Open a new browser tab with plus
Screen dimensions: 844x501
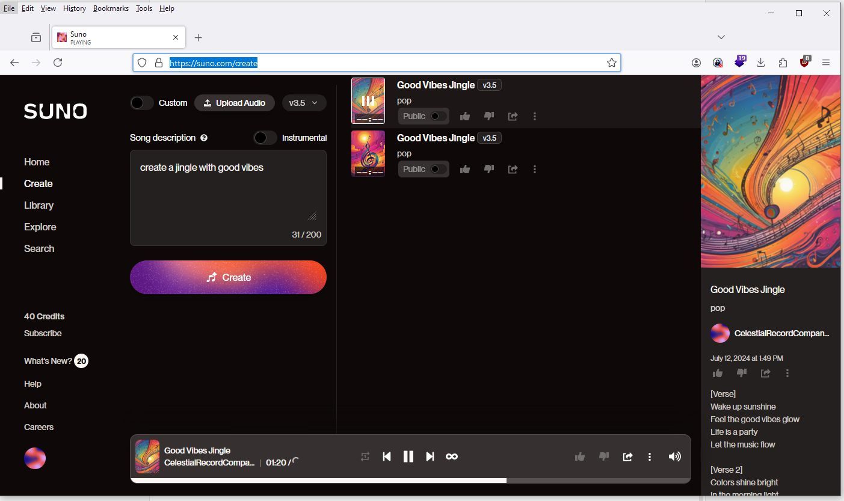pos(198,37)
